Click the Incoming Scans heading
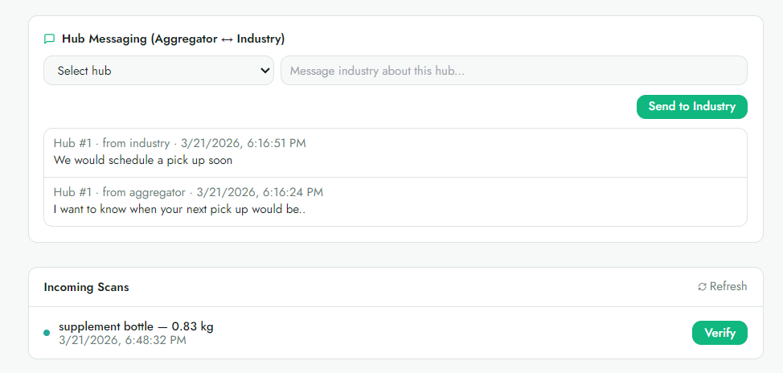 86,288
